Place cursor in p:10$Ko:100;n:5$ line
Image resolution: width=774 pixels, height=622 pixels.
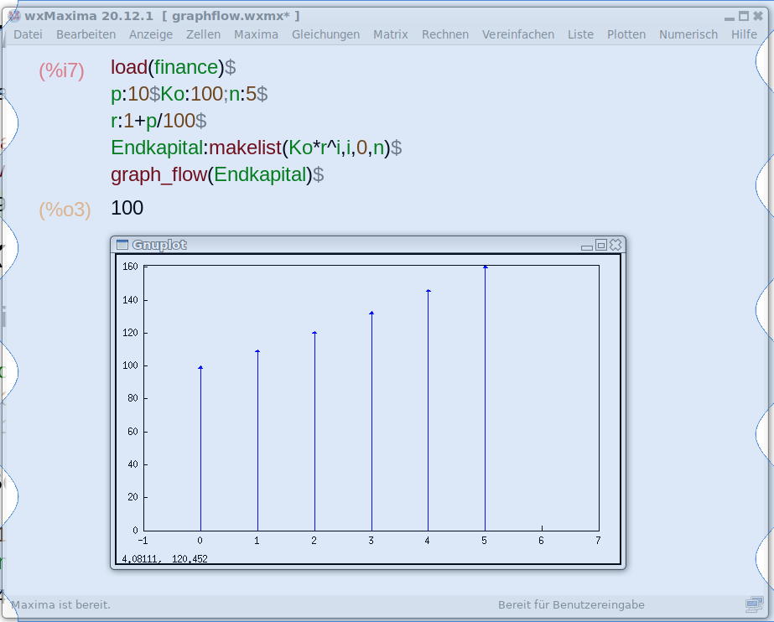[189, 94]
